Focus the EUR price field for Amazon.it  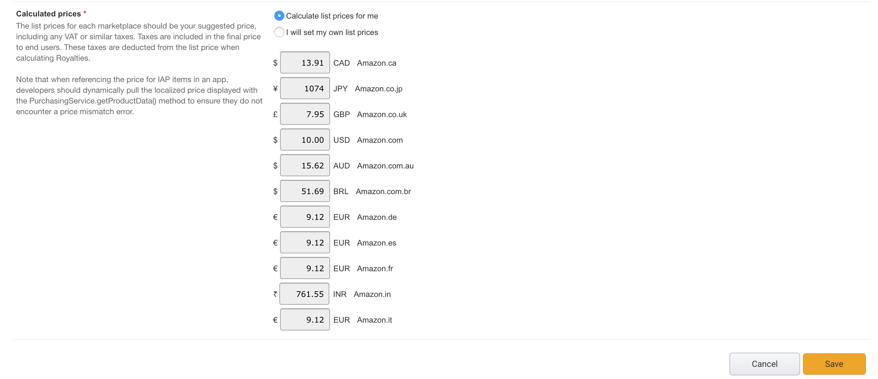(305, 319)
